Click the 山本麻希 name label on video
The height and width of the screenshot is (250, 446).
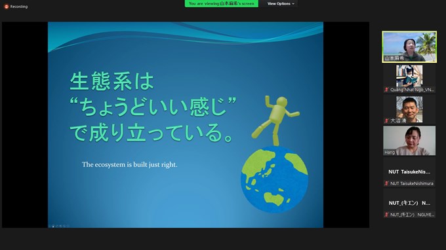(394, 58)
